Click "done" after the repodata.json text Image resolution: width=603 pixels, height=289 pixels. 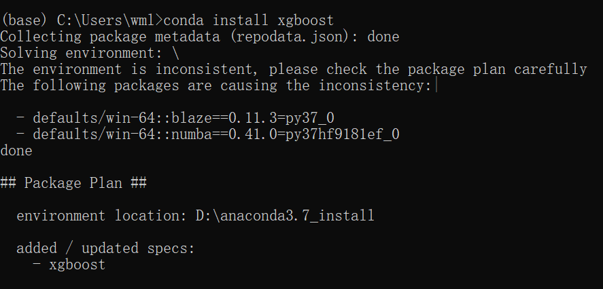tap(383, 37)
